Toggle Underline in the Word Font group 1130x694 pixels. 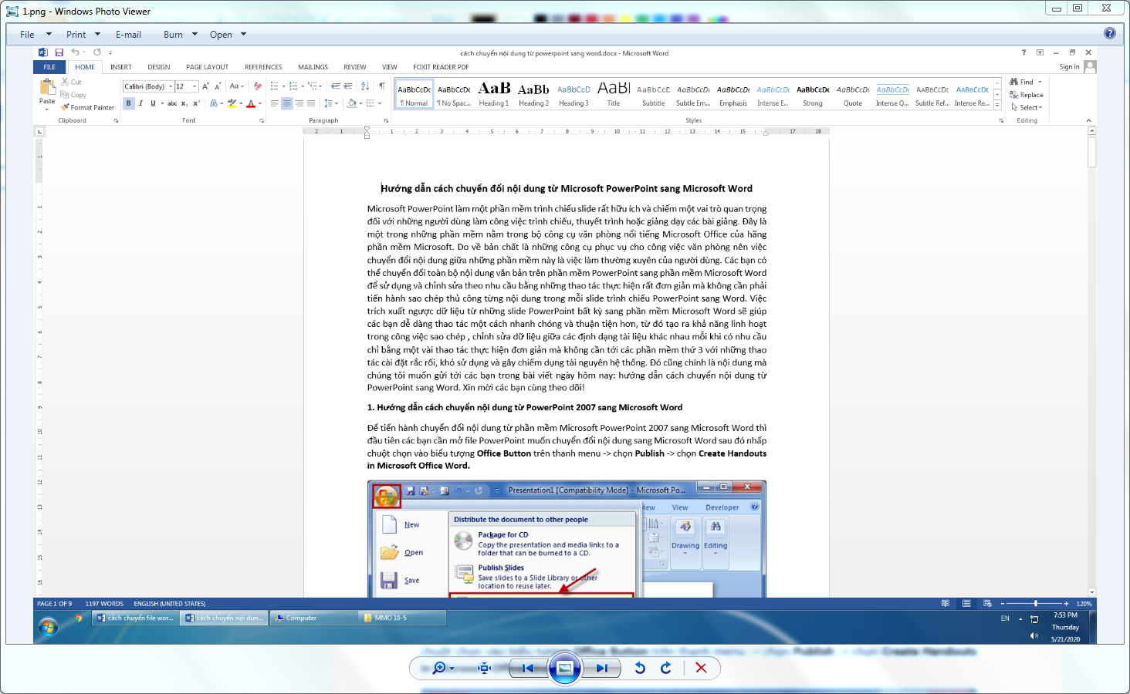(153, 103)
